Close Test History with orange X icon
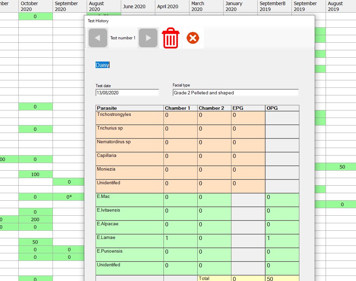This screenshot has width=356, height=281. point(193,38)
